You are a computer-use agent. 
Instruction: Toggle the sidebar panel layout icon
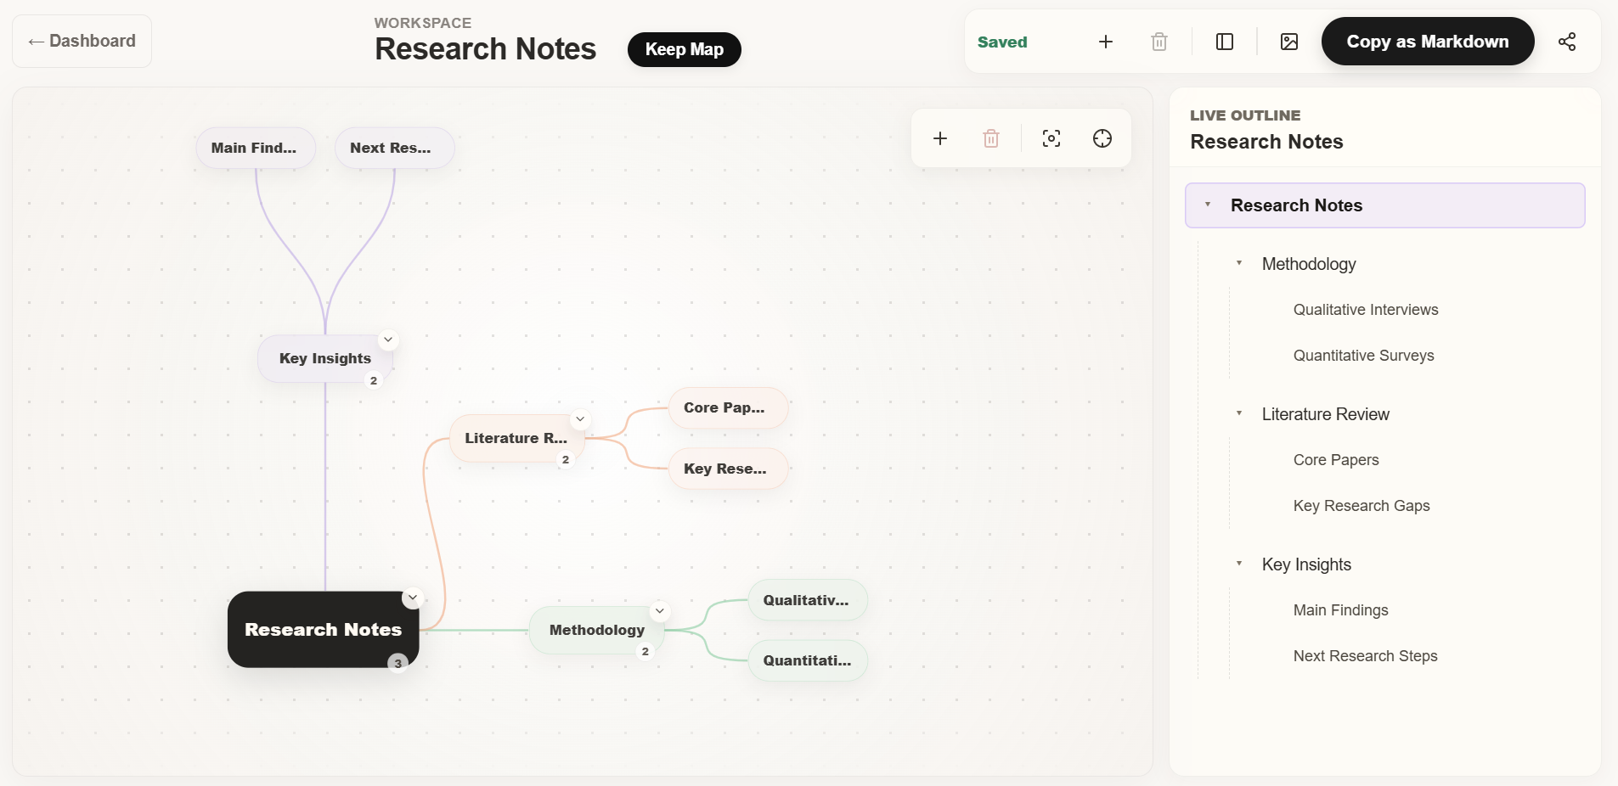(x=1224, y=42)
